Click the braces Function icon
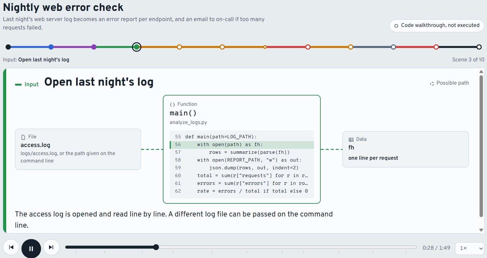This screenshot has width=487, height=258. (172, 105)
